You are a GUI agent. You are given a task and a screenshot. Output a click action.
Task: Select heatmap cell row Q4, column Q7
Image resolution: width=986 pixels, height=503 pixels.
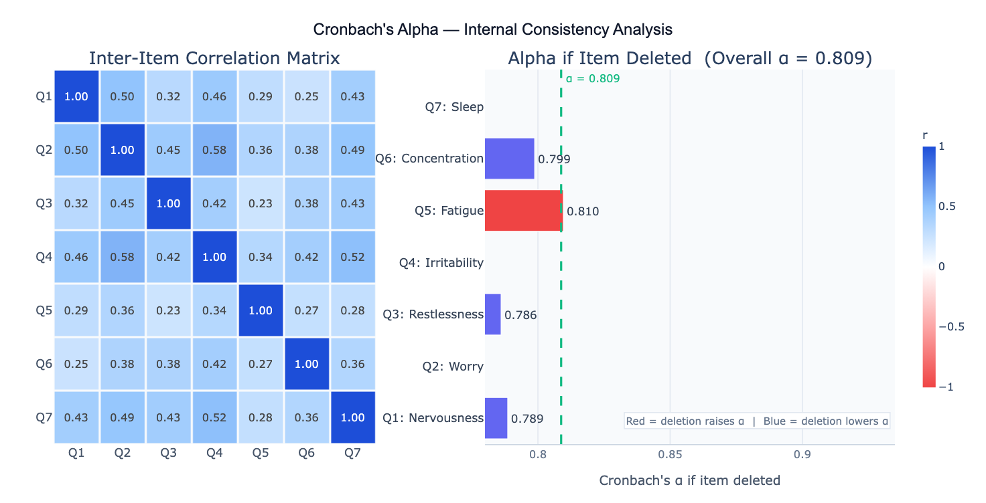click(x=352, y=257)
